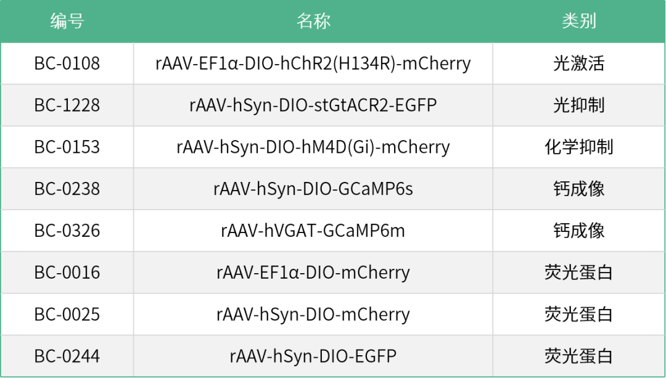The image size is (666, 378).
Task: Click the rAAV-hVGAT-GCaMP6m name cell
Action: (313, 231)
